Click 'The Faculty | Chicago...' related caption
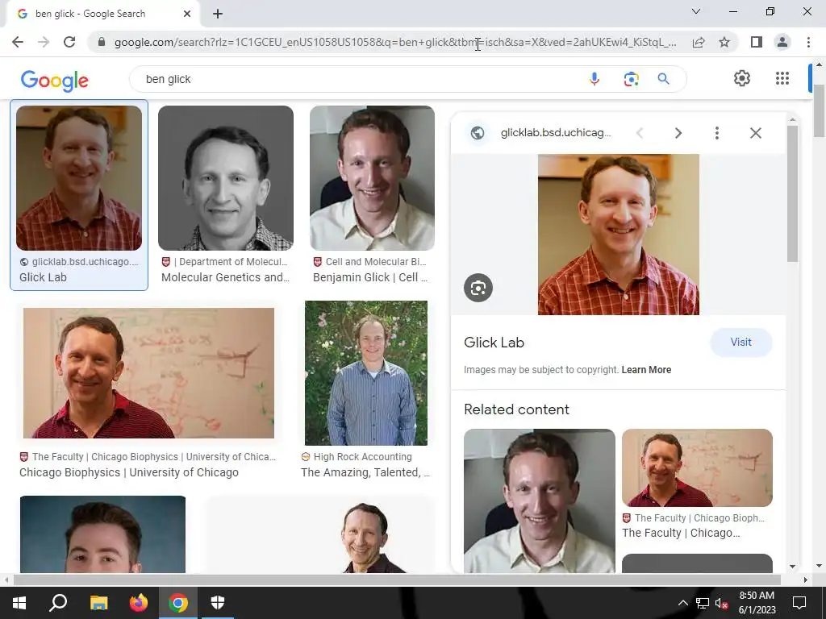Image resolution: width=826 pixels, height=619 pixels. (681, 534)
